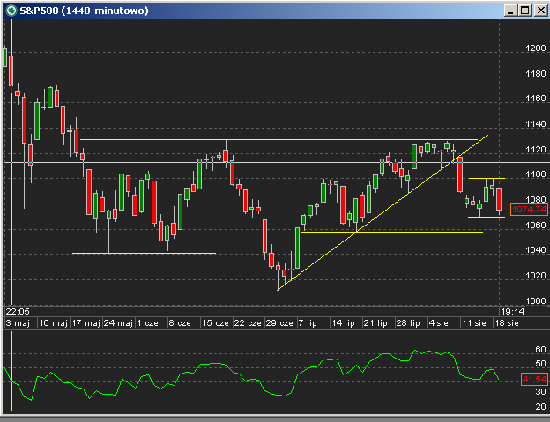
Task: Click the 1160 price axis label
Action: pyautogui.click(x=536, y=99)
